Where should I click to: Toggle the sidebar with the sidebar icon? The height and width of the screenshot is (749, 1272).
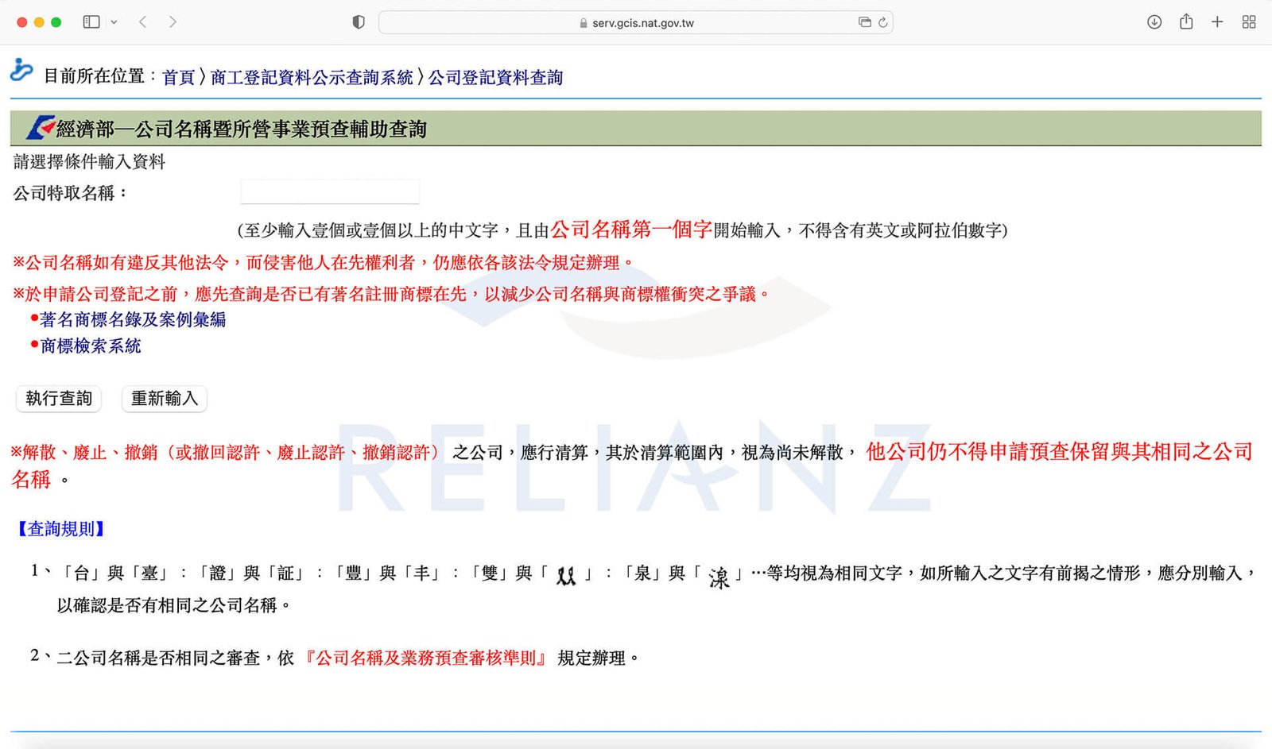point(90,21)
